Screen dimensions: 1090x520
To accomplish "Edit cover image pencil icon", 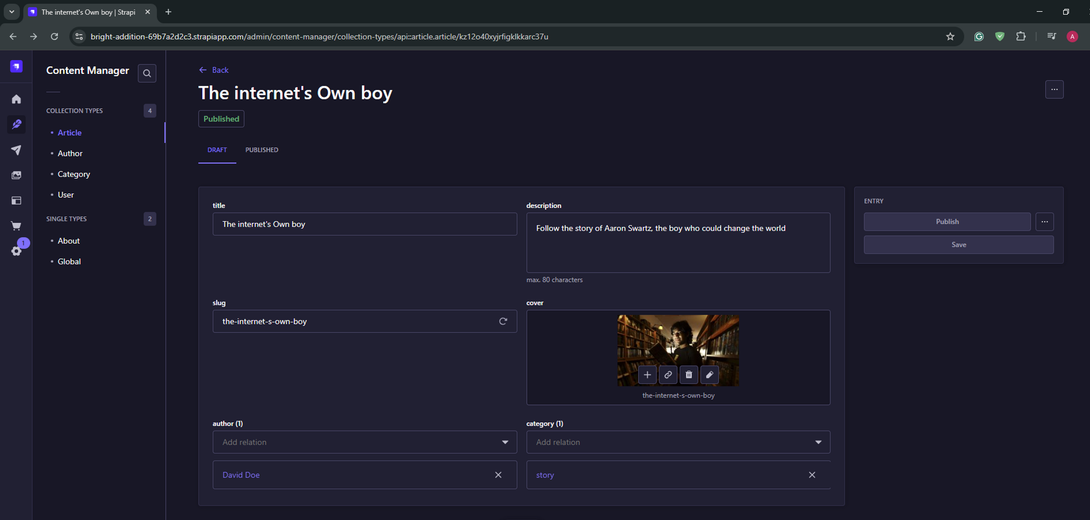I will 709,375.
